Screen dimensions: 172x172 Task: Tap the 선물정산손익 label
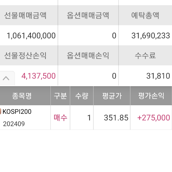click(26, 55)
